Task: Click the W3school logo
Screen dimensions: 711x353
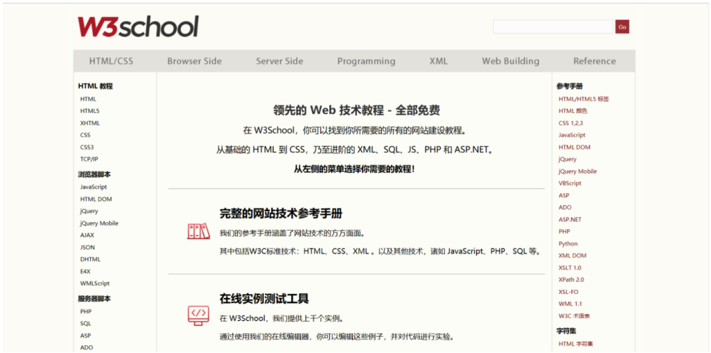Action: (x=138, y=27)
